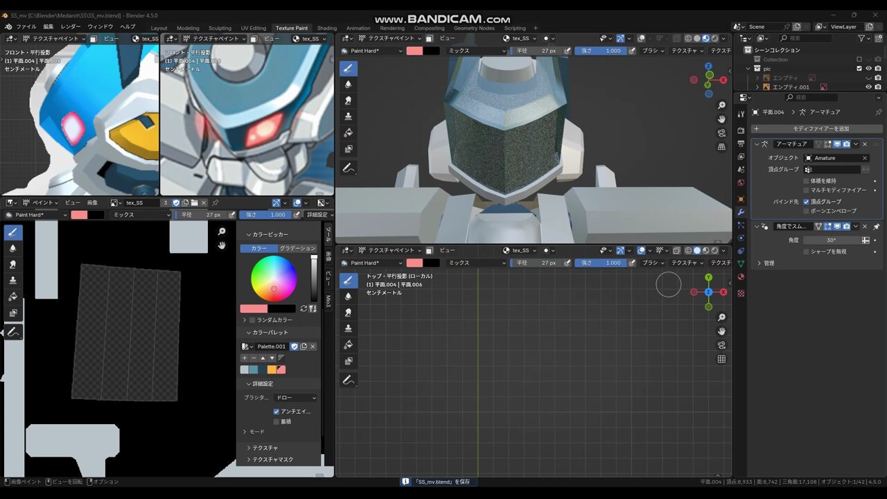The width and height of the screenshot is (887, 499).
Task: Pick the orange palette color swatch
Action: [x=272, y=369]
